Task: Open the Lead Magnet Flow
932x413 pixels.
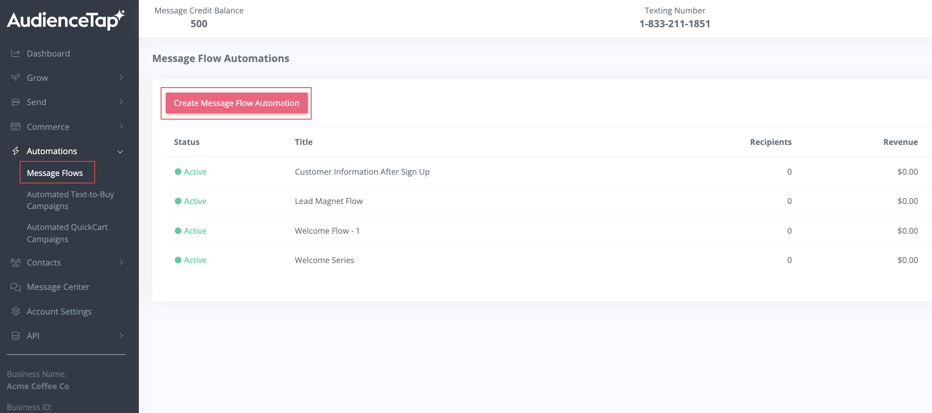Action: point(329,201)
